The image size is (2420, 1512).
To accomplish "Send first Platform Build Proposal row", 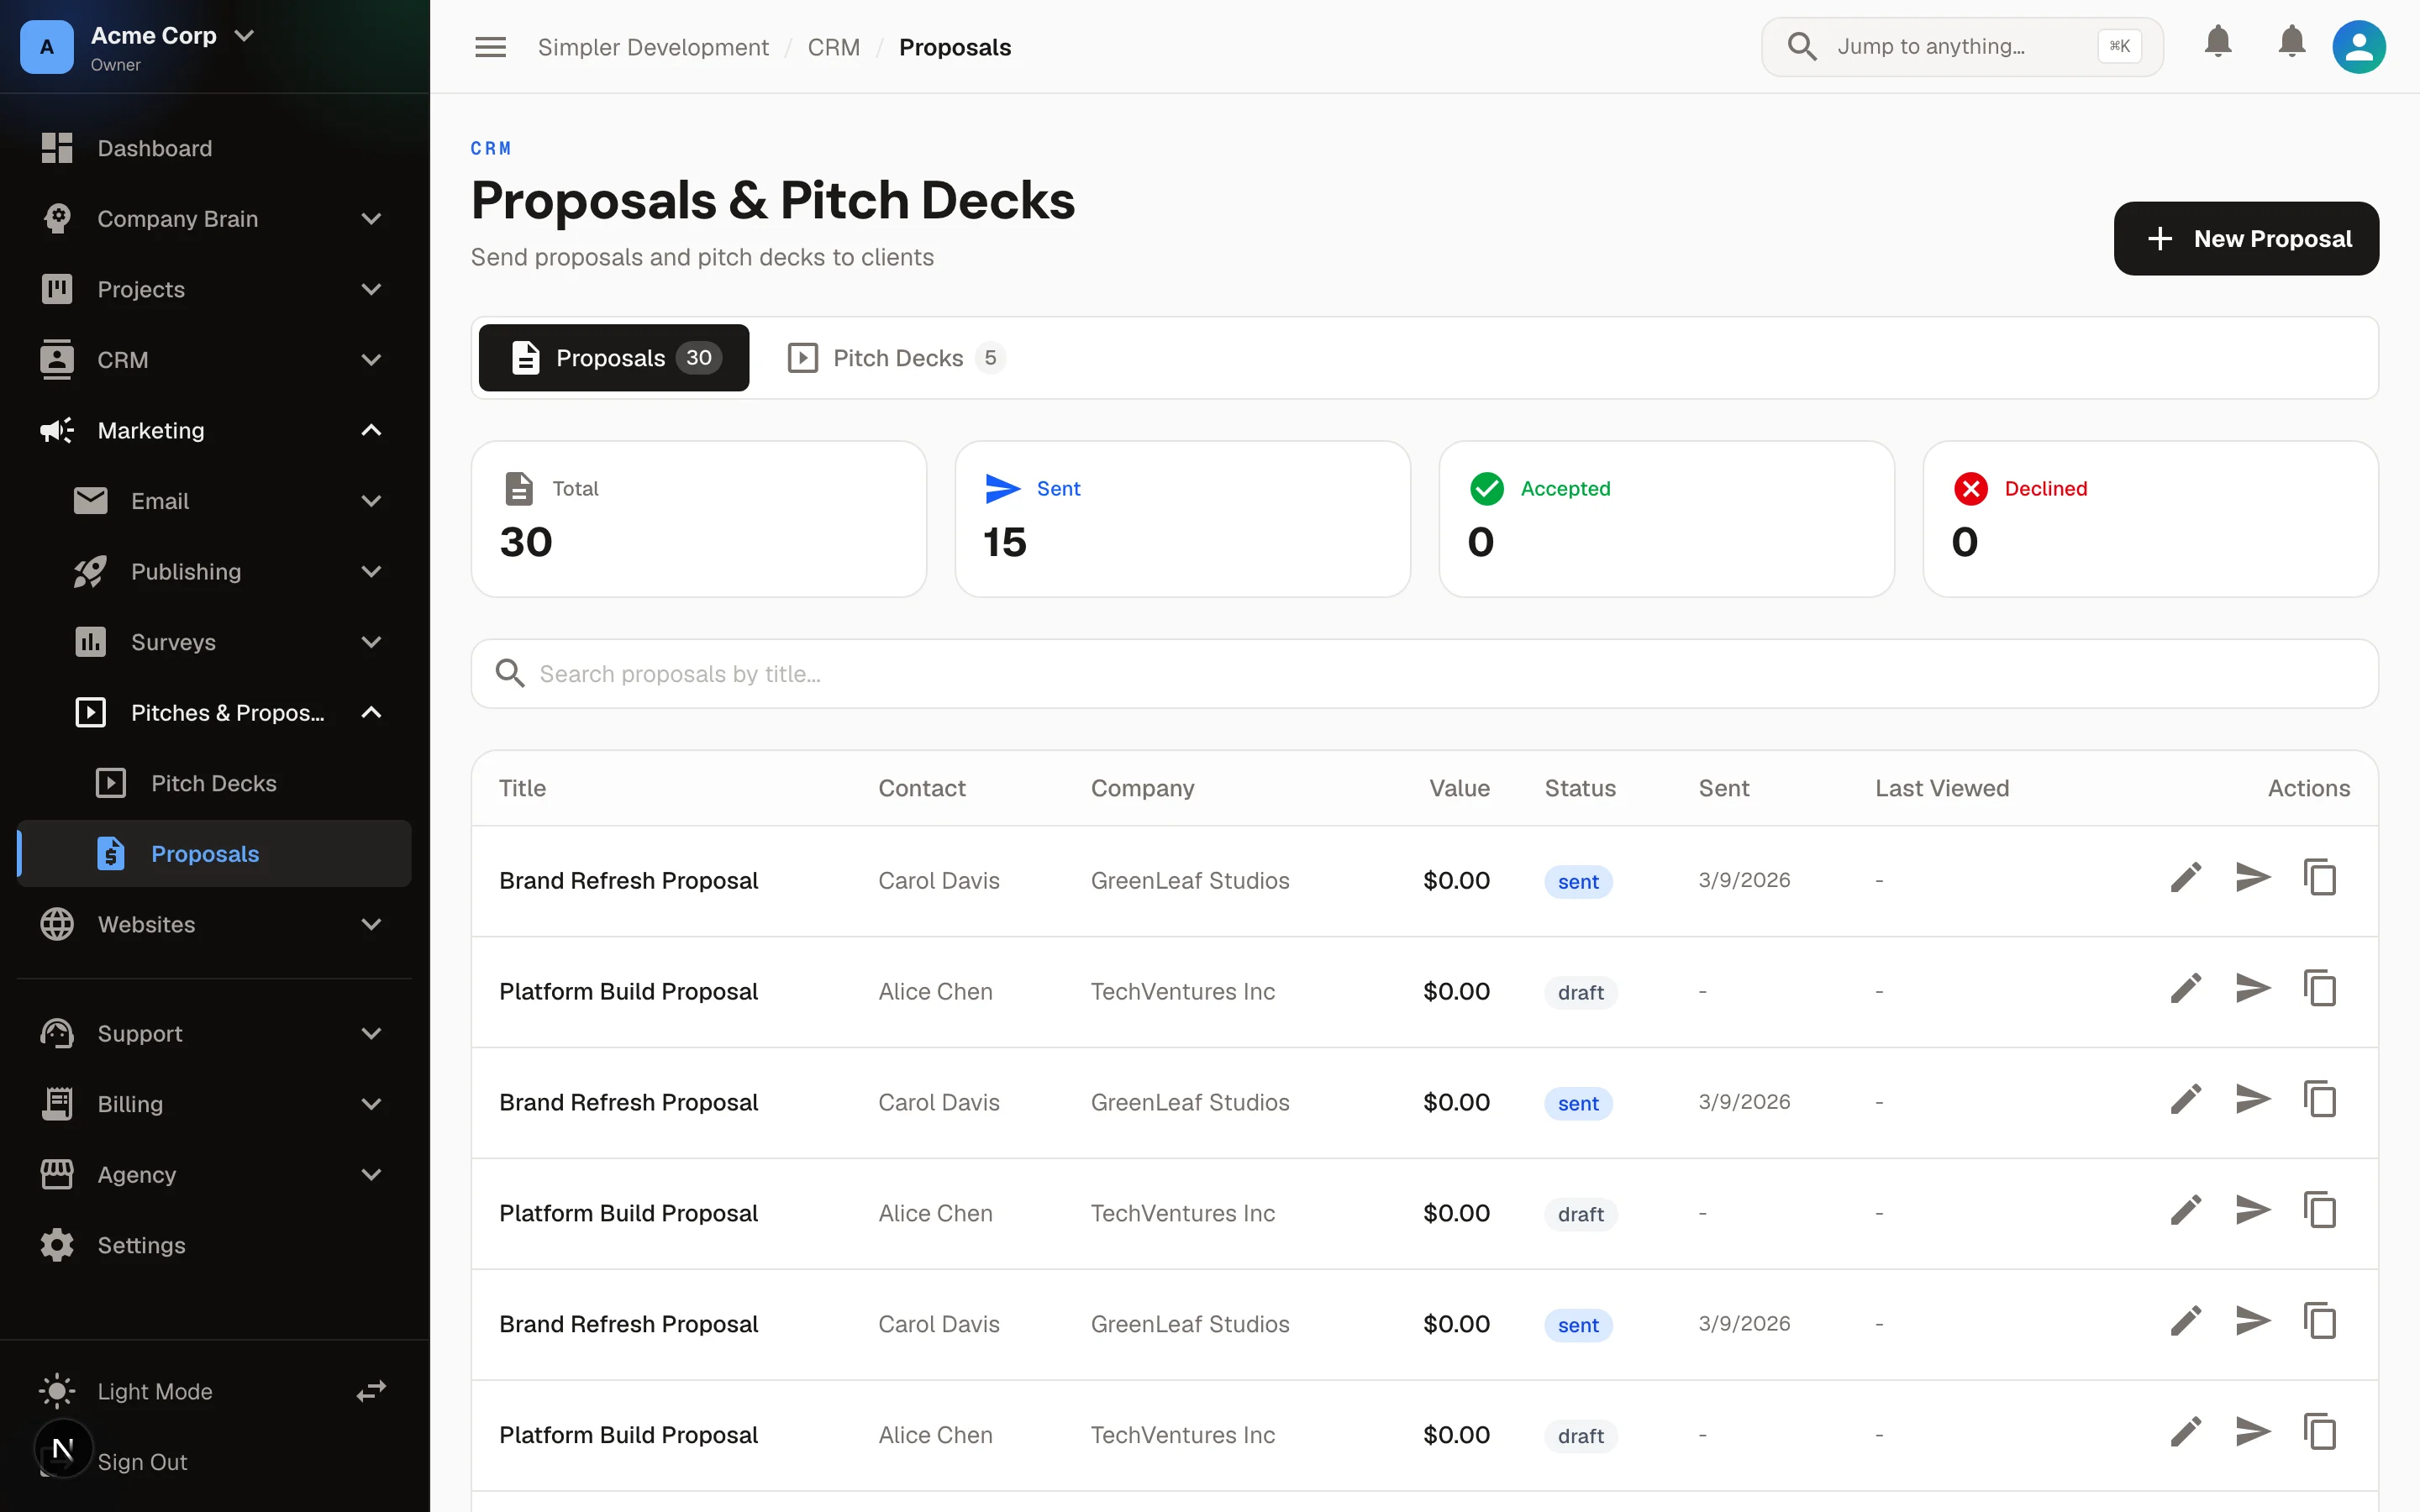I will point(2252,989).
